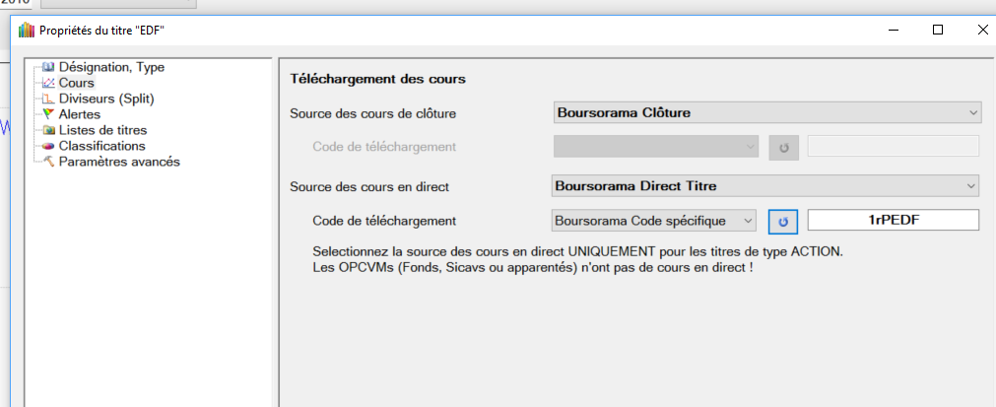
Task: Click the Listes de titres icon
Action: (48, 130)
